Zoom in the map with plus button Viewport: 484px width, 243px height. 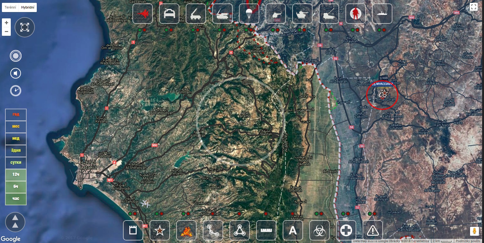tap(6, 23)
